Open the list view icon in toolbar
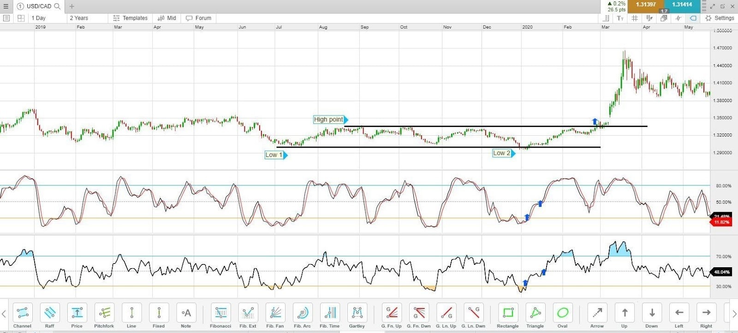738x333 pixels. [x=6, y=18]
